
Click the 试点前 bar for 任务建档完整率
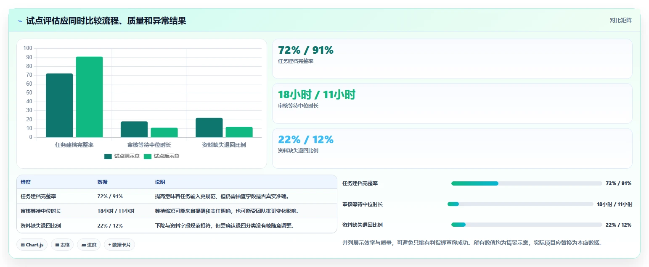click(59, 105)
